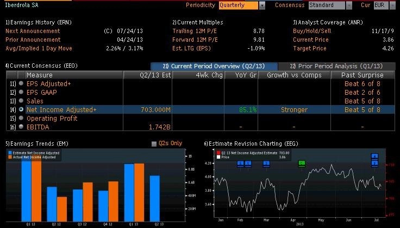The image size is (400, 228).
Task: Click the Target Price value 4.26
Action: point(388,48)
